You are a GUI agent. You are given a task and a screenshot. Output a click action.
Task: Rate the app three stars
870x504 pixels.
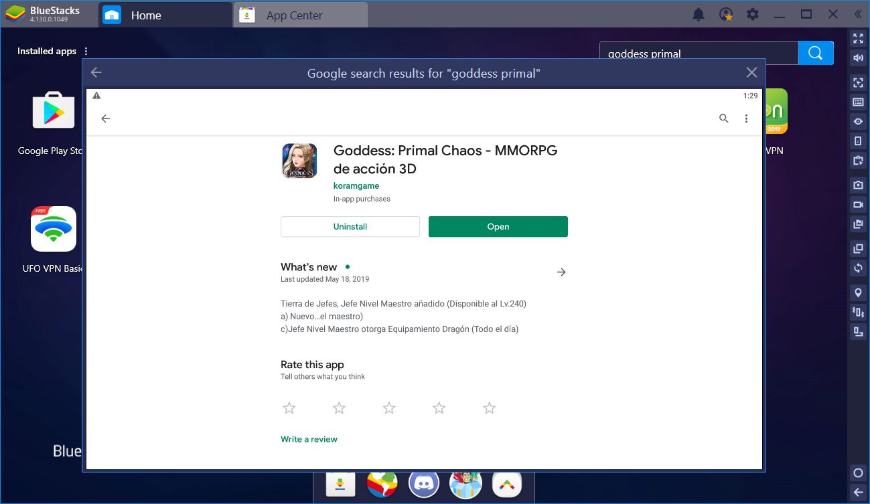[x=389, y=408]
